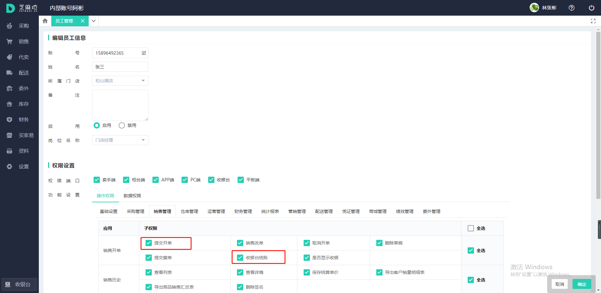
Task: Open the 代卖 consignment module
Action: pos(19,57)
